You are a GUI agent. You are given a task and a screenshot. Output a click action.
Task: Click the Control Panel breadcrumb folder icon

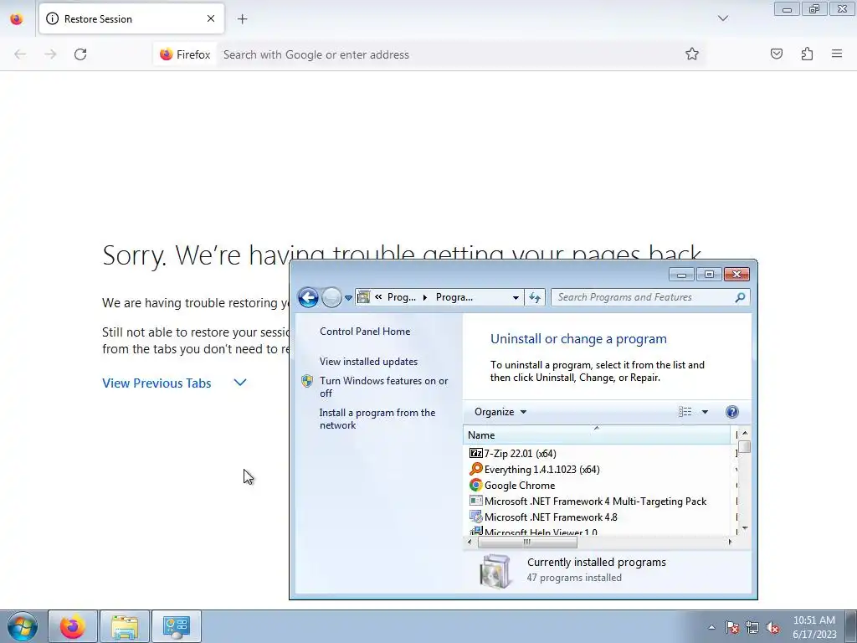pyautogui.click(x=363, y=297)
